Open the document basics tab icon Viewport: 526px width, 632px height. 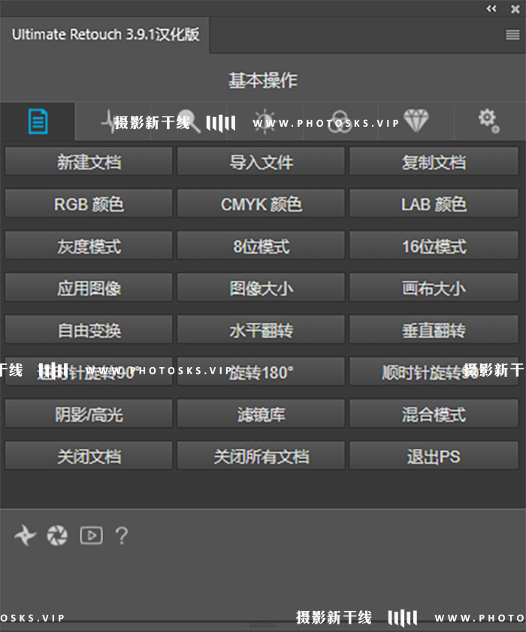point(38,122)
